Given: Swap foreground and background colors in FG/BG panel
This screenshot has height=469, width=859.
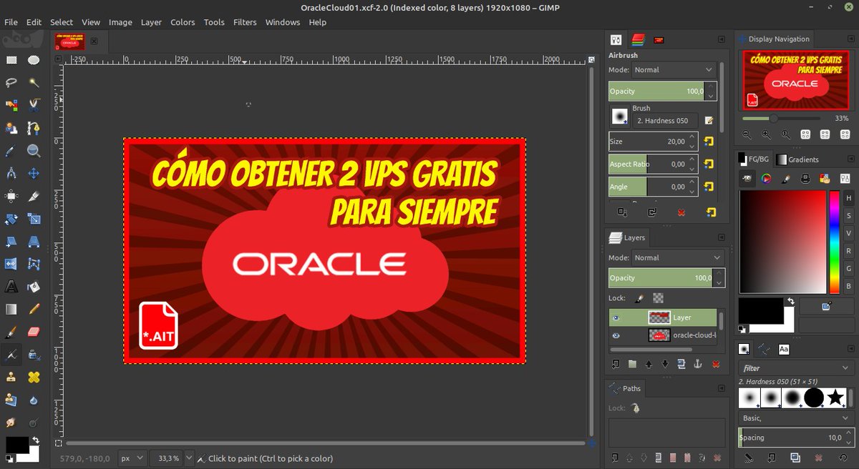Looking at the screenshot, I should click(791, 302).
